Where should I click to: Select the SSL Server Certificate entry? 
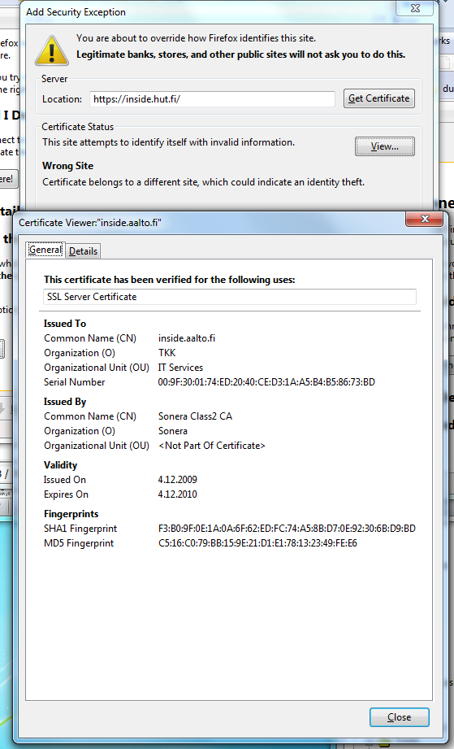click(230, 297)
